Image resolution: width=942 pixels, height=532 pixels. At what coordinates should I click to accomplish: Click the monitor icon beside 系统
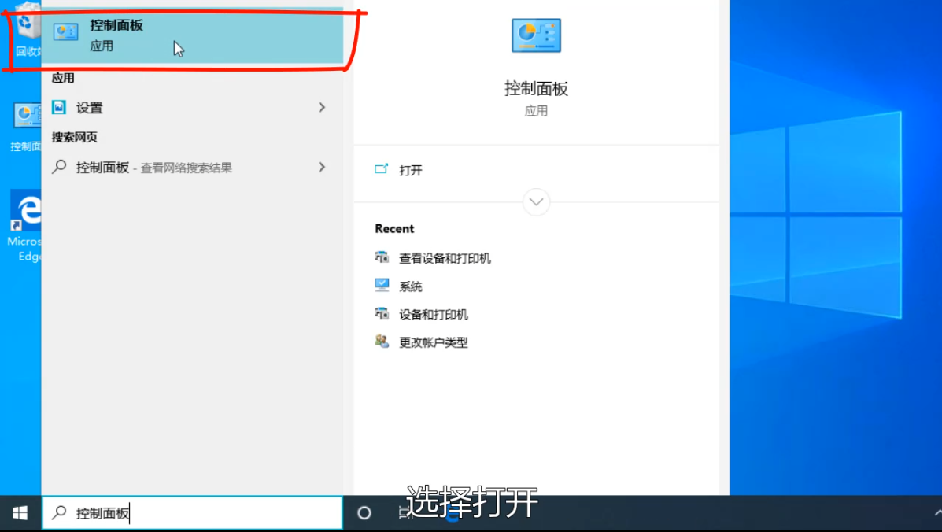[x=382, y=285]
